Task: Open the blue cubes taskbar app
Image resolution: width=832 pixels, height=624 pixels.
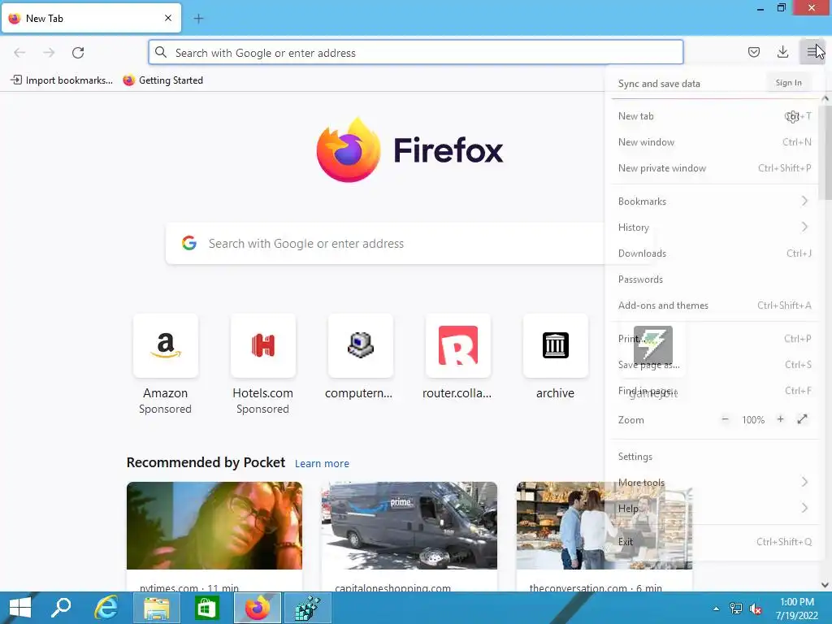Action: (x=308, y=608)
